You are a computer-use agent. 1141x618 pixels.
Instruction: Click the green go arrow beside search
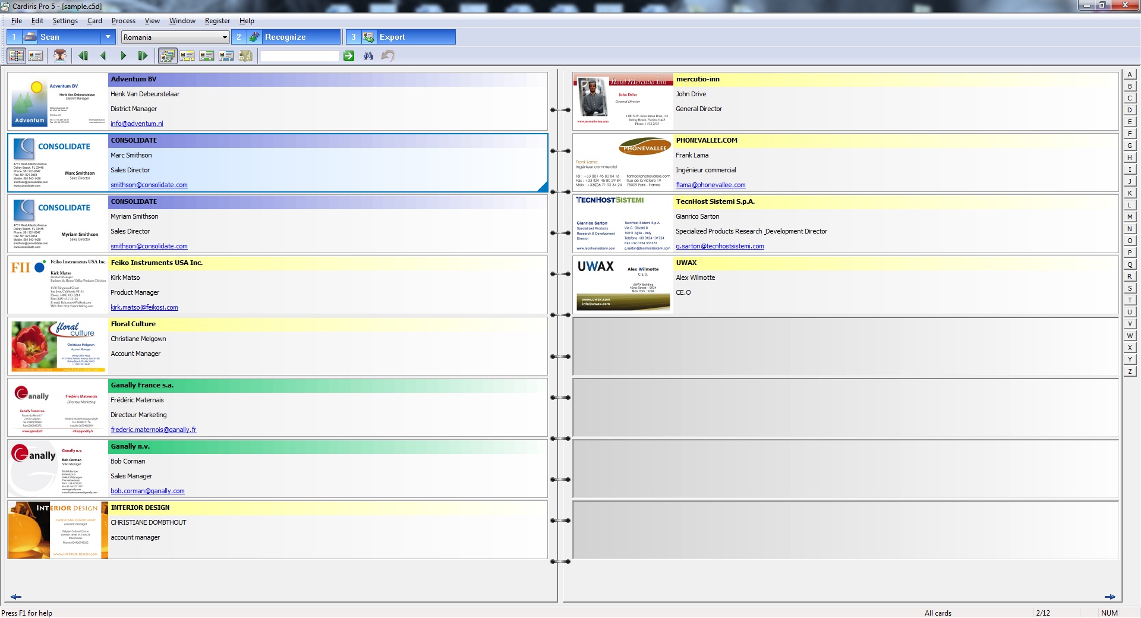click(x=349, y=56)
